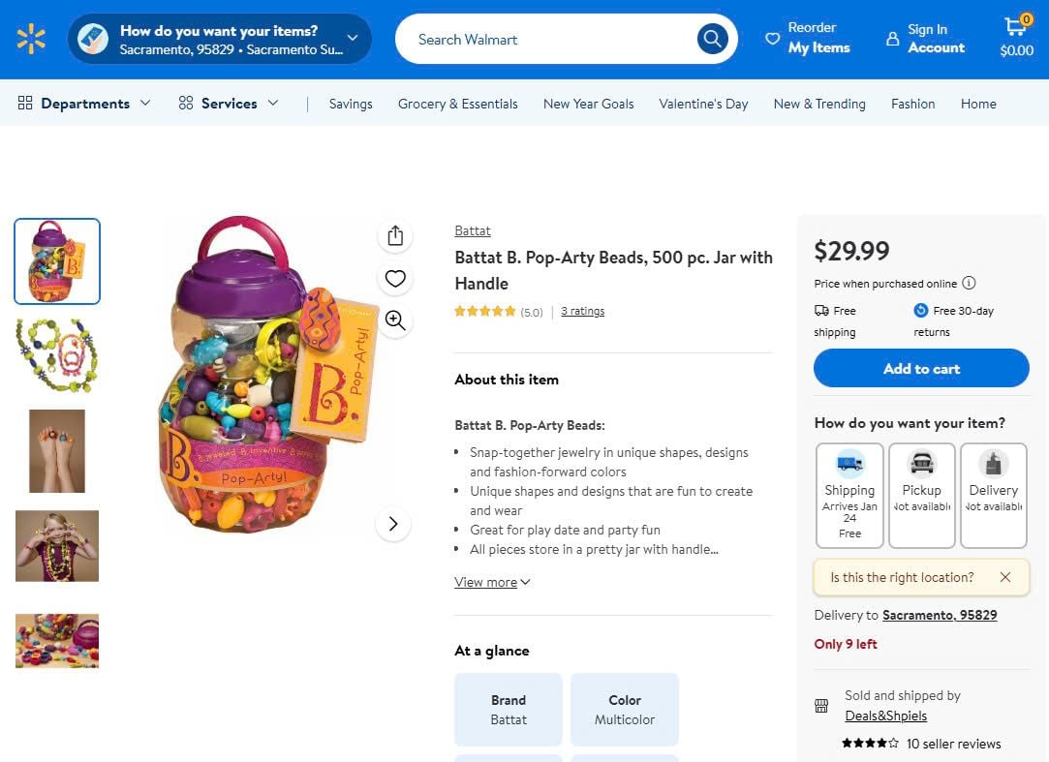
Task: Open Grocery & Essentials nav item
Action: point(457,104)
